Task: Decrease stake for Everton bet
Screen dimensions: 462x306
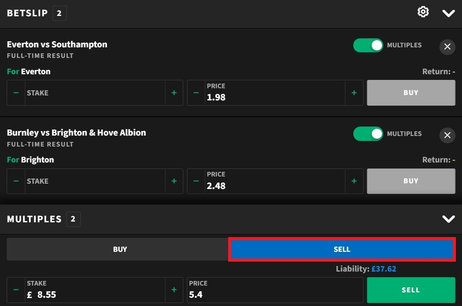Action: (x=16, y=93)
